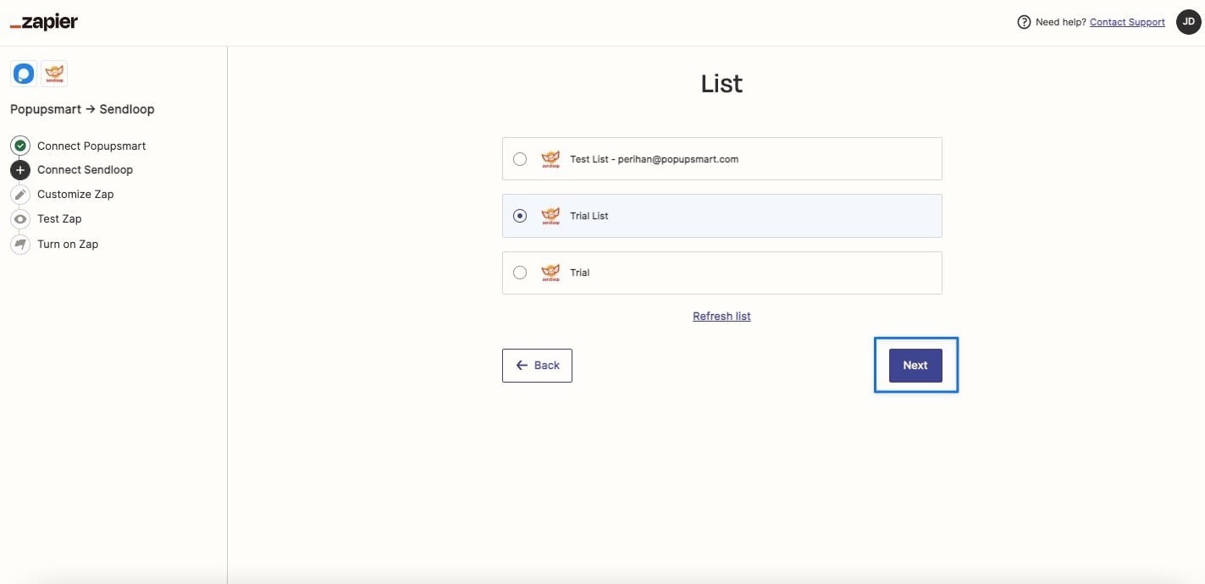The height and width of the screenshot is (584, 1205).
Task: Go to the Connect Popupsmart step
Action: tap(91, 146)
